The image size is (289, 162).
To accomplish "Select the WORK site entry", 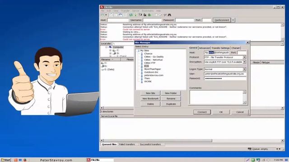I will click(148, 81).
